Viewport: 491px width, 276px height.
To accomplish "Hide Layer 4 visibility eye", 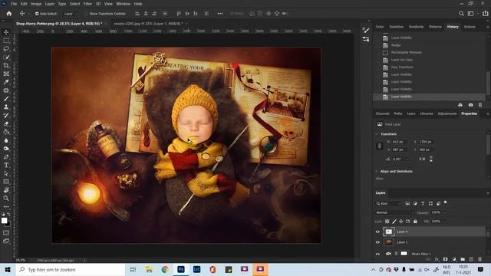I will pyautogui.click(x=377, y=232).
